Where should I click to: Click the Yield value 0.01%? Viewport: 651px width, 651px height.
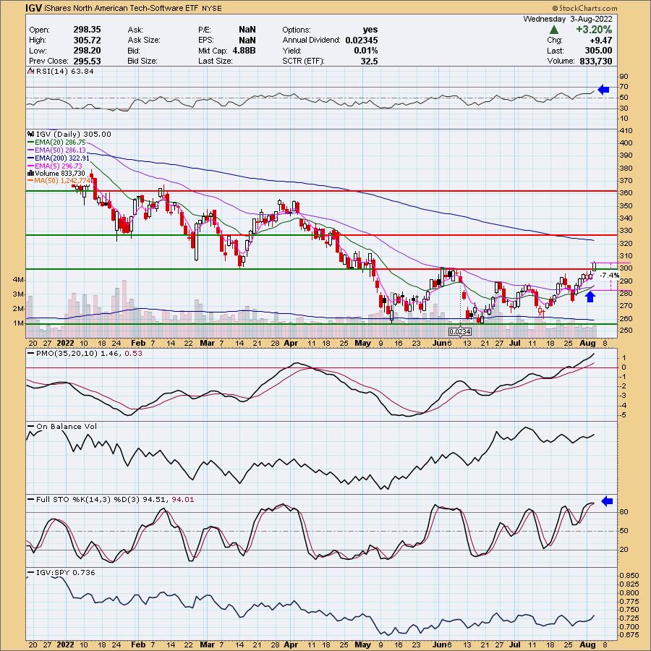(366, 51)
